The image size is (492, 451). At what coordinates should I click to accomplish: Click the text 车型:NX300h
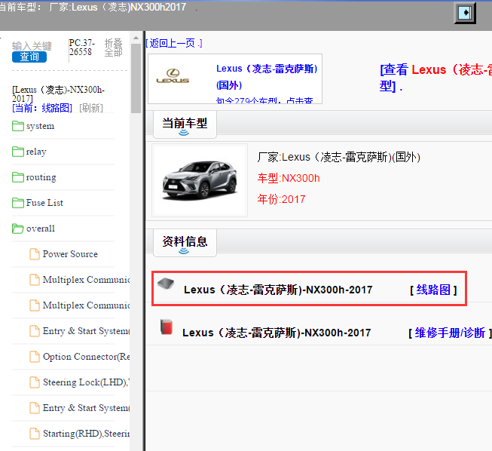(289, 179)
